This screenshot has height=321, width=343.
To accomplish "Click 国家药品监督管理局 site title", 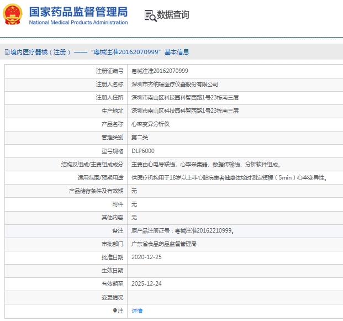I will (78, 12).
